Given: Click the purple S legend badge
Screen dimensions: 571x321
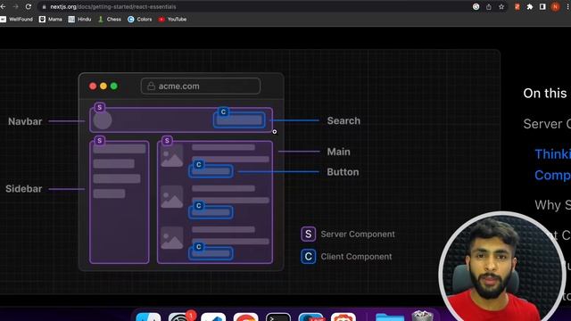Looking at the screenshot, I should [x=308, y=234].
